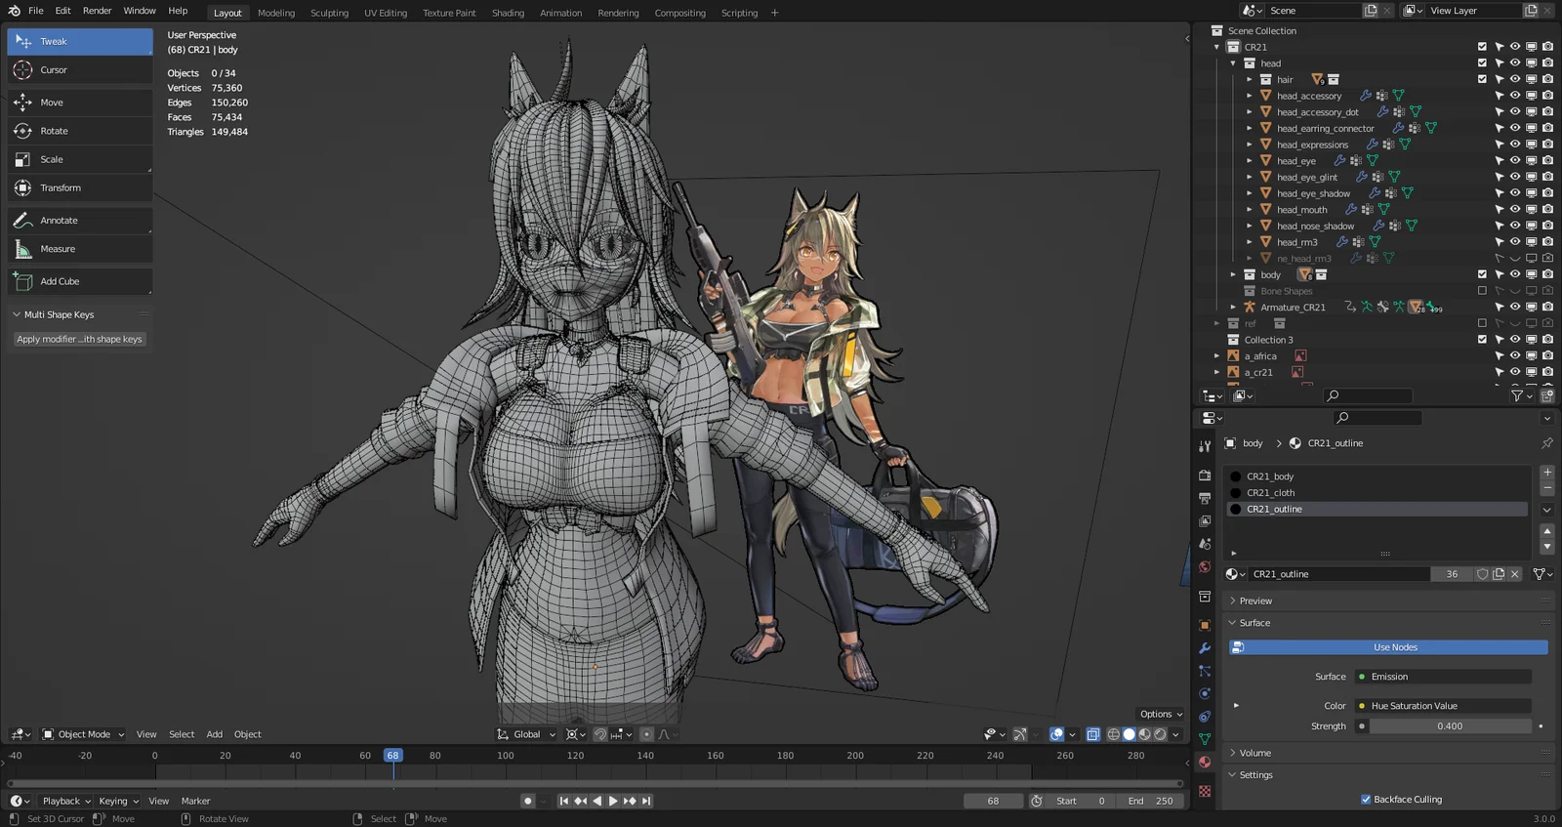1562x827 pixels.
Task: Switch to wireframe viewport shading
Action: coord(1114,734)
